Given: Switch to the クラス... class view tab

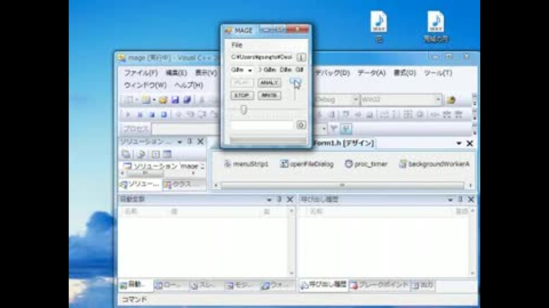Looking at the screenshot, I should [185, 184].
